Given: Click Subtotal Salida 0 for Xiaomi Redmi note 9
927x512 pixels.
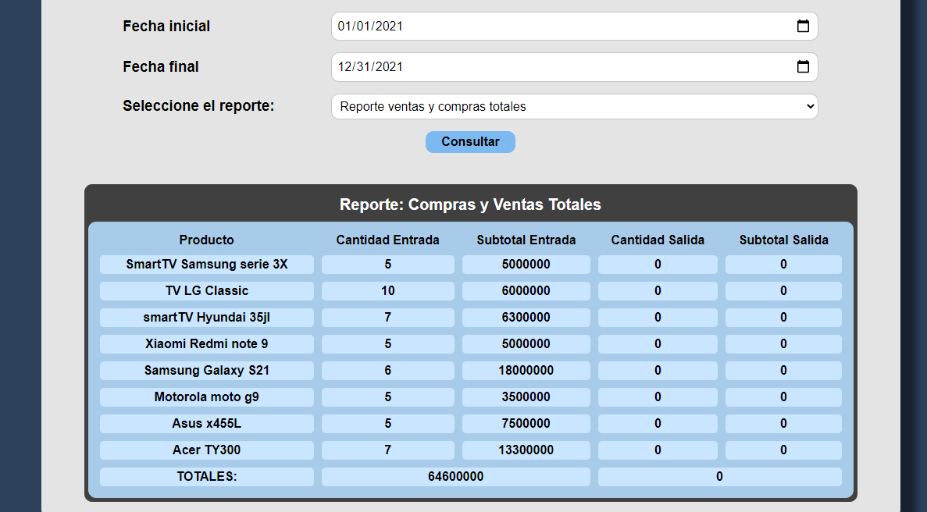Looking at the screenshot, I should pos(783,344).
